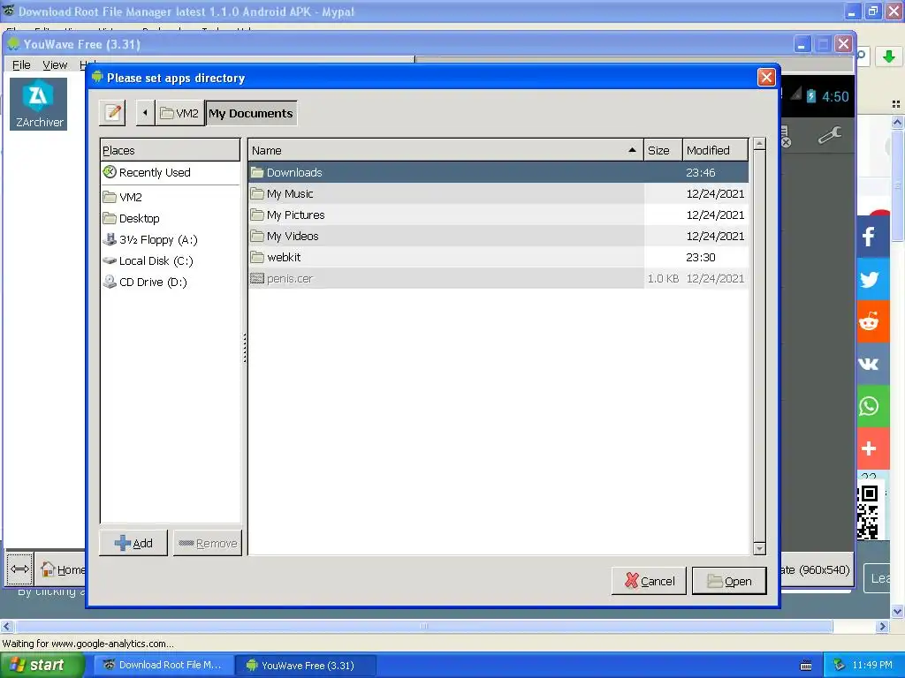The width and height of the screenshot is (905, 678).
Task: Click the keyboard tray icon
Action: click(x=806, y=666)
